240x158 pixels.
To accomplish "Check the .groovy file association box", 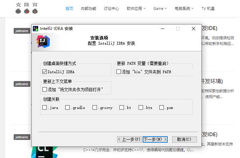I will click(x=95, y=108).
